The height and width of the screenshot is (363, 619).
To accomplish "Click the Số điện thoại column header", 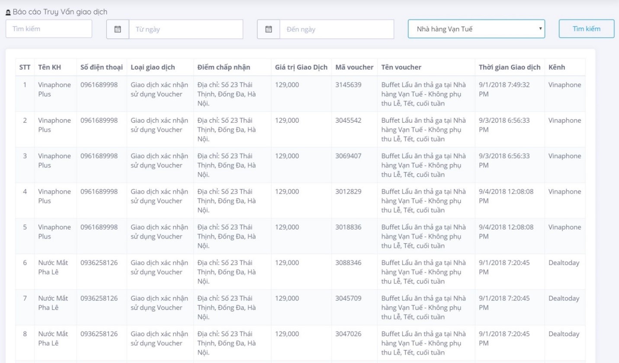I will (102, 67).
